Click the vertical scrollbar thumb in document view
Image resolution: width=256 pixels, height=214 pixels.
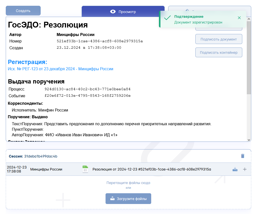[x=249, y=57]
